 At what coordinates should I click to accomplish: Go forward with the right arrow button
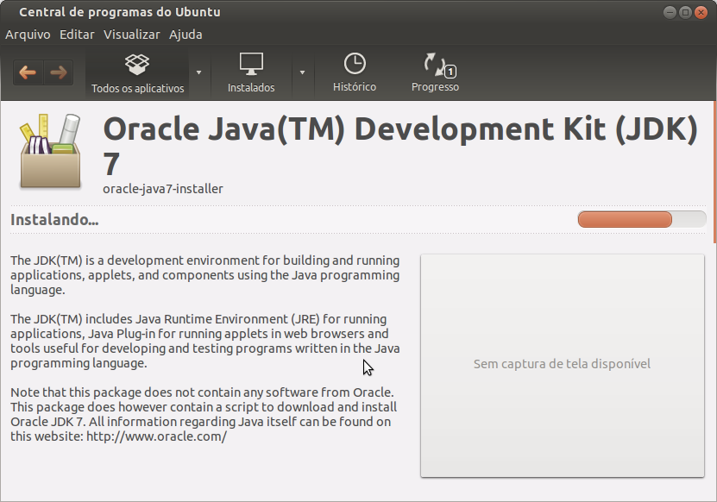[59, 72]
